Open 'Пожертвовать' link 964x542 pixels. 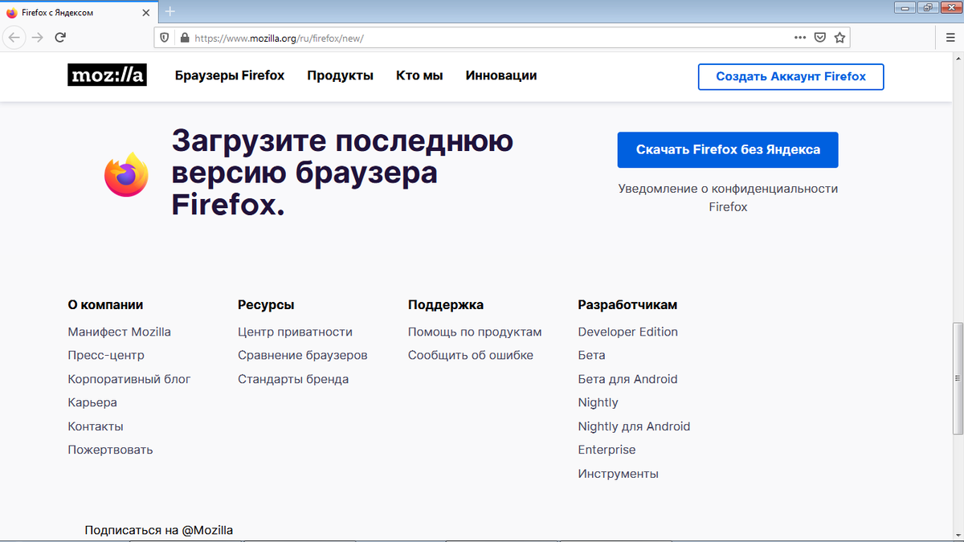pos(110,450)
